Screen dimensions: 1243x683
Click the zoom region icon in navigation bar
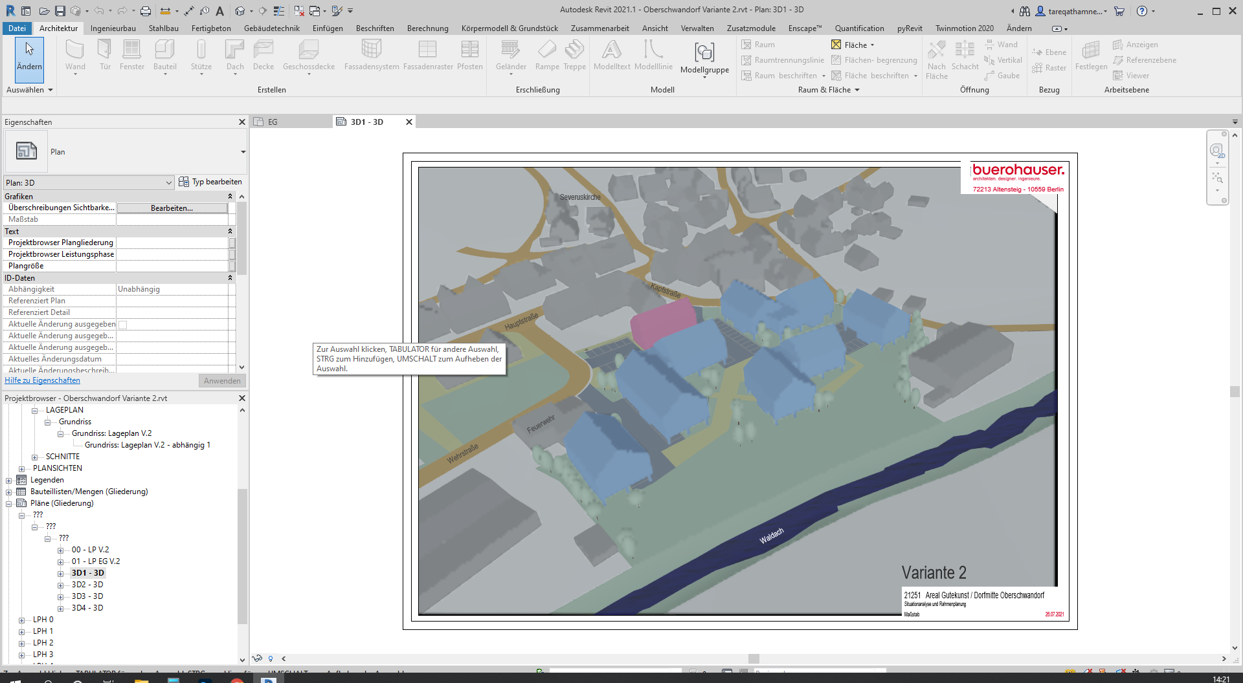1217,178
